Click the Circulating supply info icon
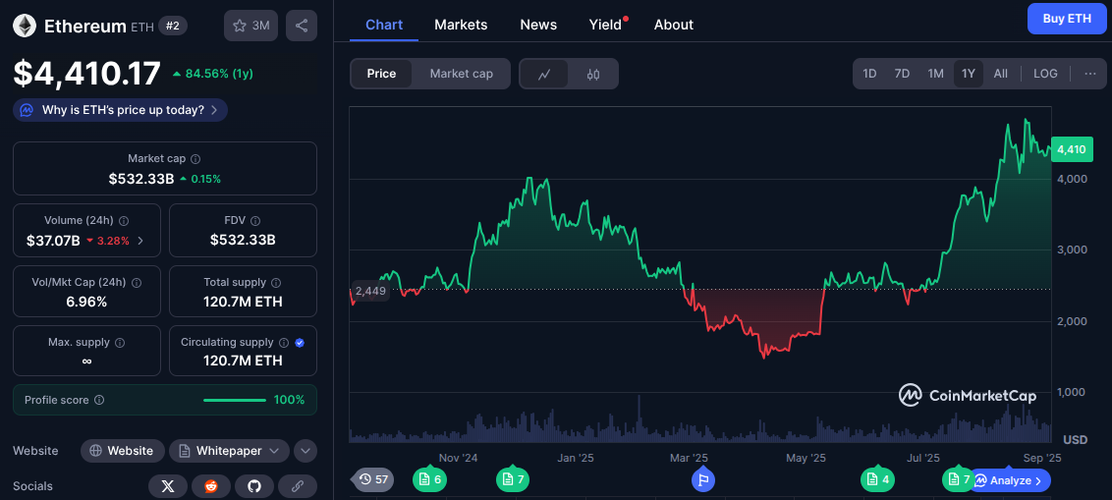This screenshot has height=500, width=1112. tap(284, 343)
